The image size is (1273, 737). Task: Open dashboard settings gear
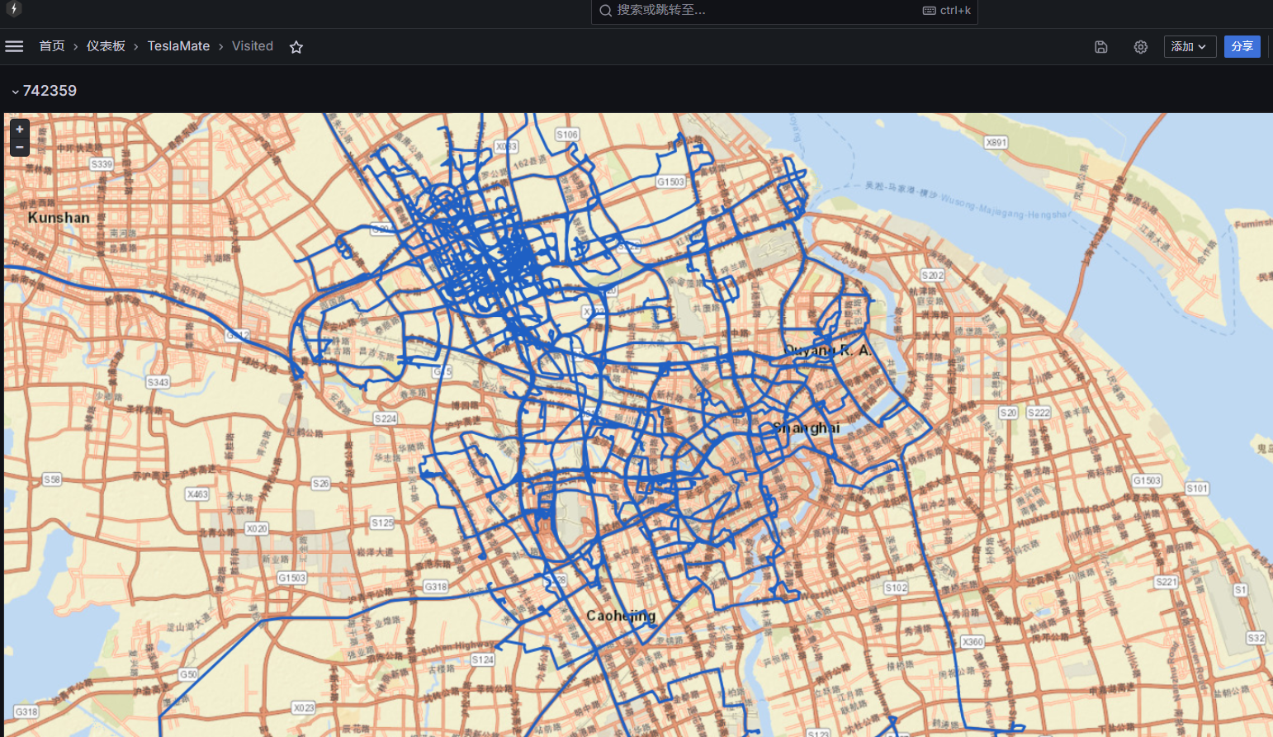[x=1140, y=47]
